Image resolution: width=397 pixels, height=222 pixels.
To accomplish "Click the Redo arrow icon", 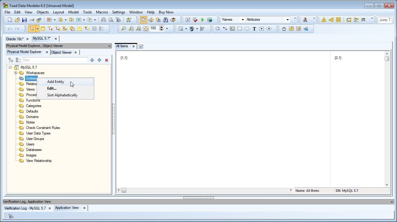I will (x=17, y=29).
